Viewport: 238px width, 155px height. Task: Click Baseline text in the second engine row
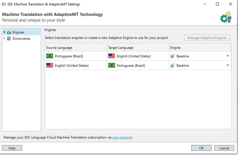(183, 66)
